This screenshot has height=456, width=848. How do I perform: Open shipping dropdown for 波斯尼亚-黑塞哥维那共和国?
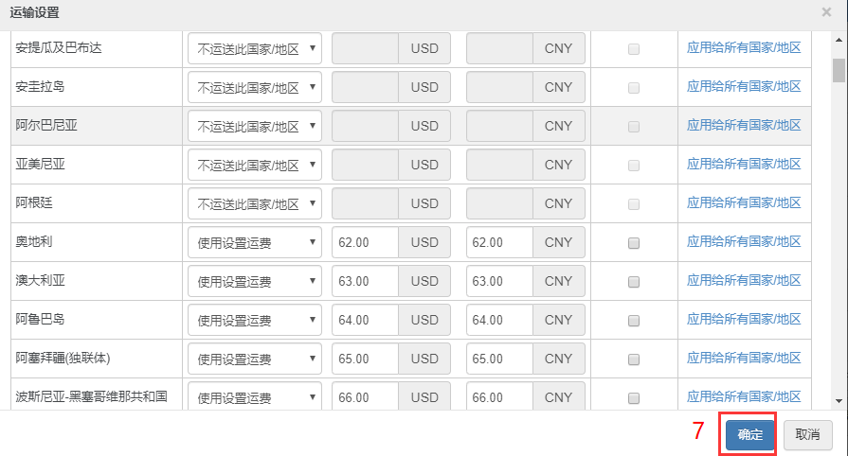click(255, 396)
